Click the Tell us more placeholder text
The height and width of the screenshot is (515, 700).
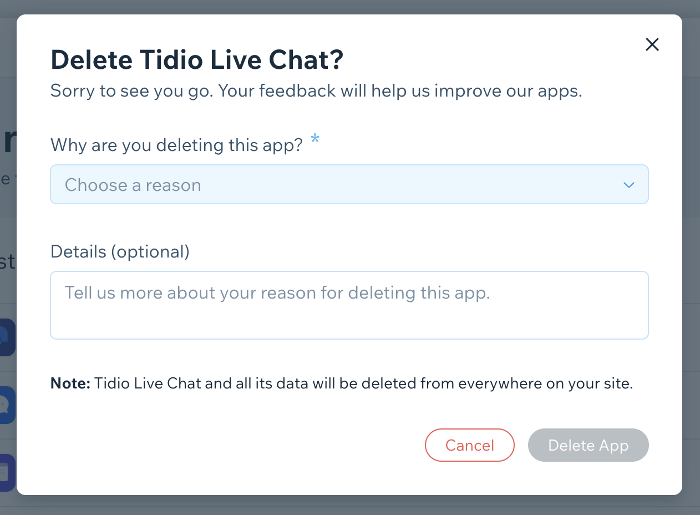pos(277,292)
